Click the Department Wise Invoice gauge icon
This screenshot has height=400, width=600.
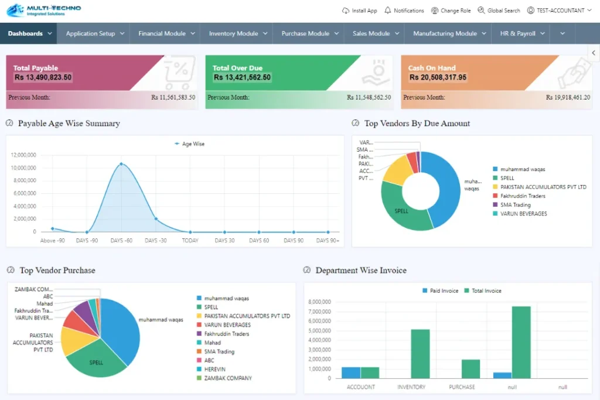tap(307, 271)
